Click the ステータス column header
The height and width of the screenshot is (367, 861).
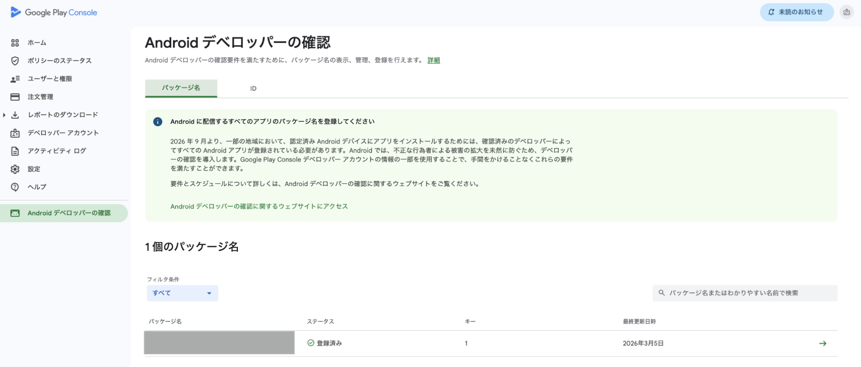pyautogui.click(x=320, y=322)
